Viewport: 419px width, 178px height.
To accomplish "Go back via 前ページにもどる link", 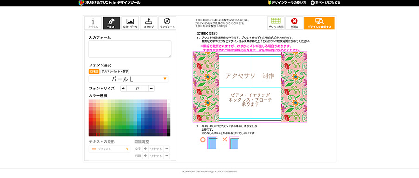I will pos(325,3).
